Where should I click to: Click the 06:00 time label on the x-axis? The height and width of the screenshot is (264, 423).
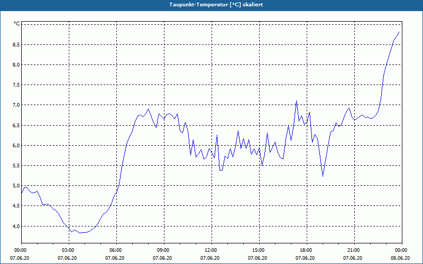coord(115,250)
